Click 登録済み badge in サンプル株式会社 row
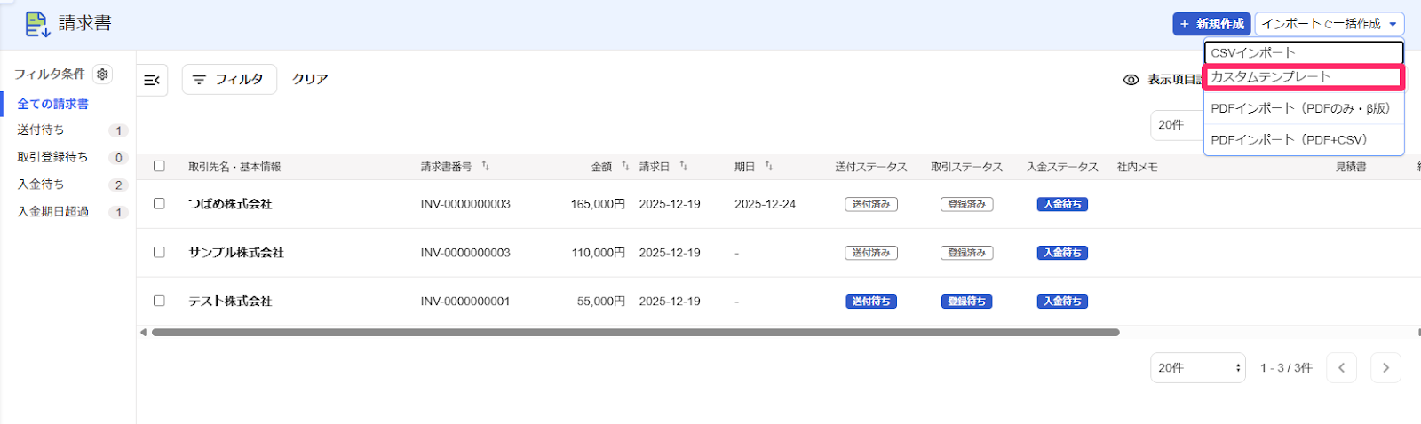The width and height of the screenshot is (1421, 424). [966, 253]
